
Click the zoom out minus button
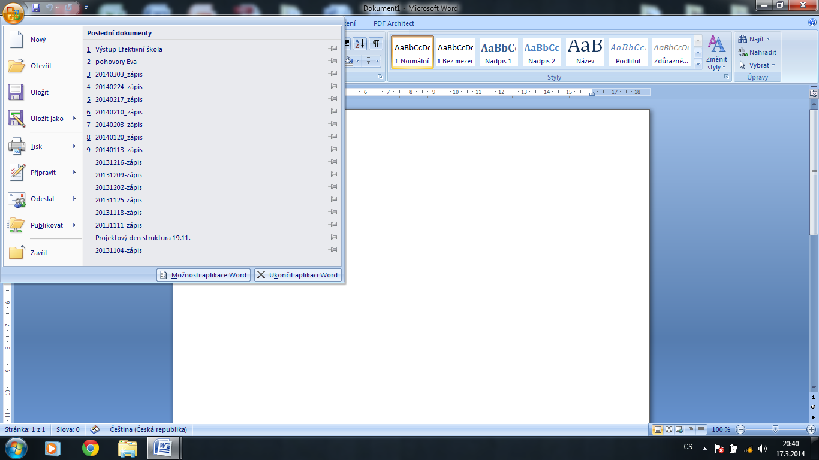point(740,429)
